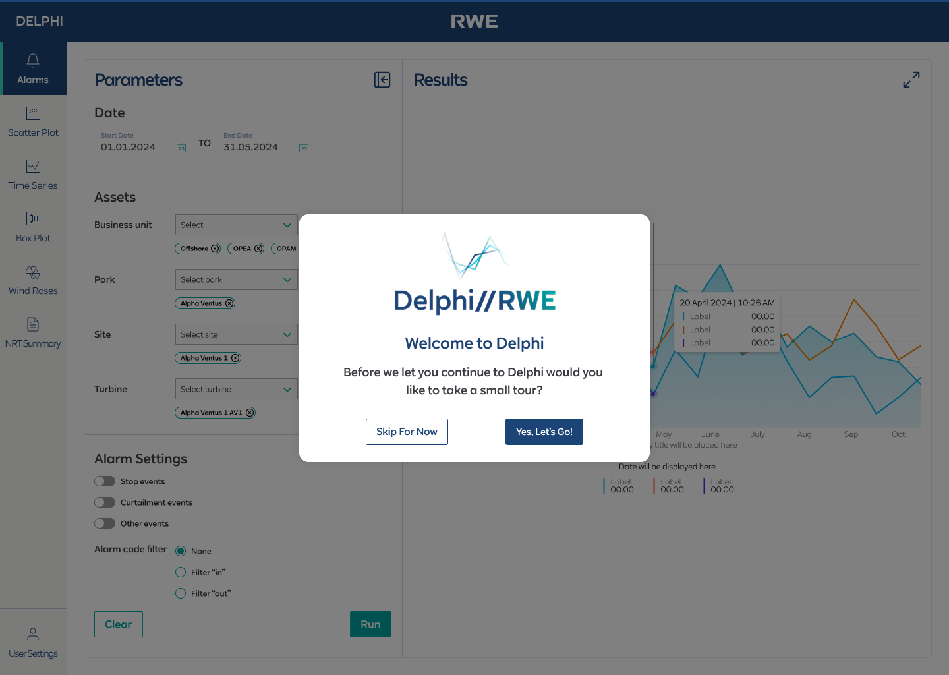Open Box Plot icon in sidebar
Screen dimensions: 949x675
pos(33,219)
